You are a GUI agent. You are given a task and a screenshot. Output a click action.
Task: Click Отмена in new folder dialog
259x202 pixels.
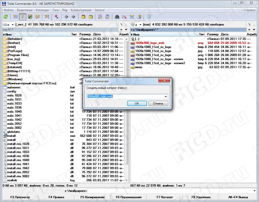[x=158, y=103]
